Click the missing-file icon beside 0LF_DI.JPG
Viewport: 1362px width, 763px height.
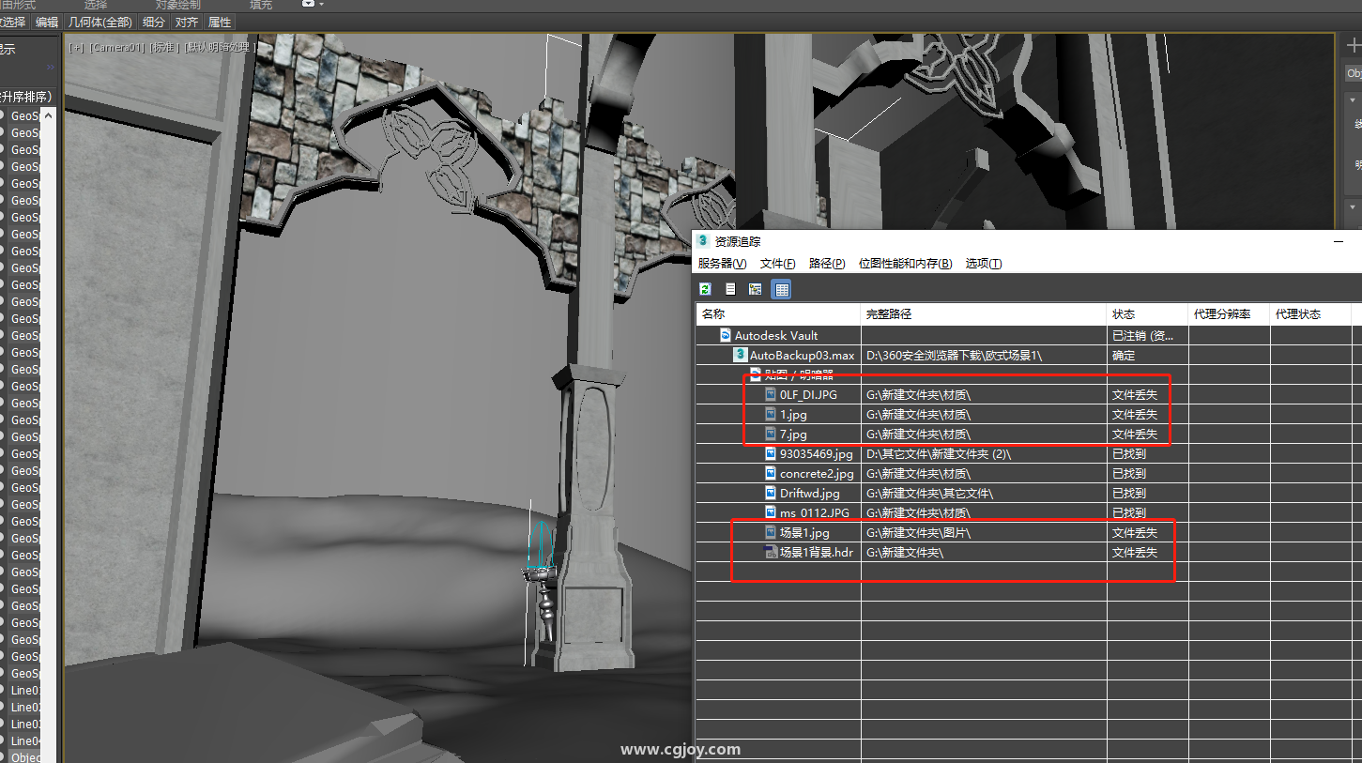click(772, 394)
